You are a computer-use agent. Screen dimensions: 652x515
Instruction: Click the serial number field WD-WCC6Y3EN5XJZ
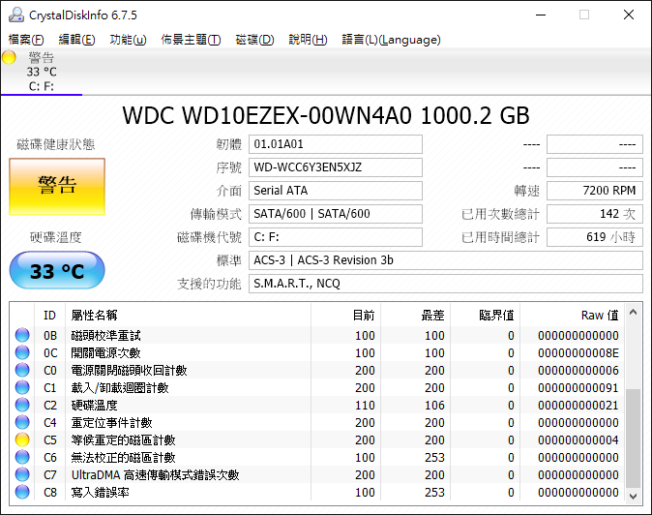336,167
